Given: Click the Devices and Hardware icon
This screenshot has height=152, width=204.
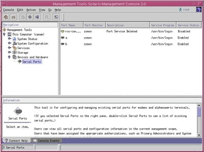Looking at the screenshot, I should click(x=14, y=57).
